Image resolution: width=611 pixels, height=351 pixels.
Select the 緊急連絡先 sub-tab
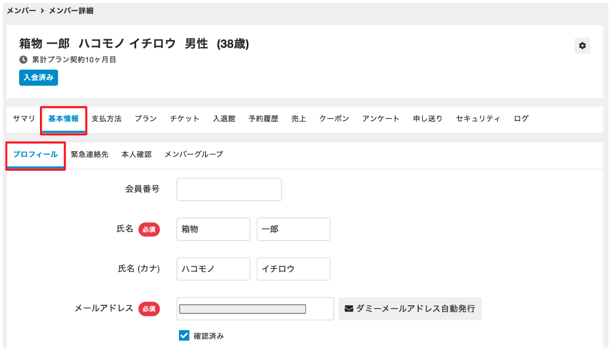pyautogui.click(x=89, y=155)
